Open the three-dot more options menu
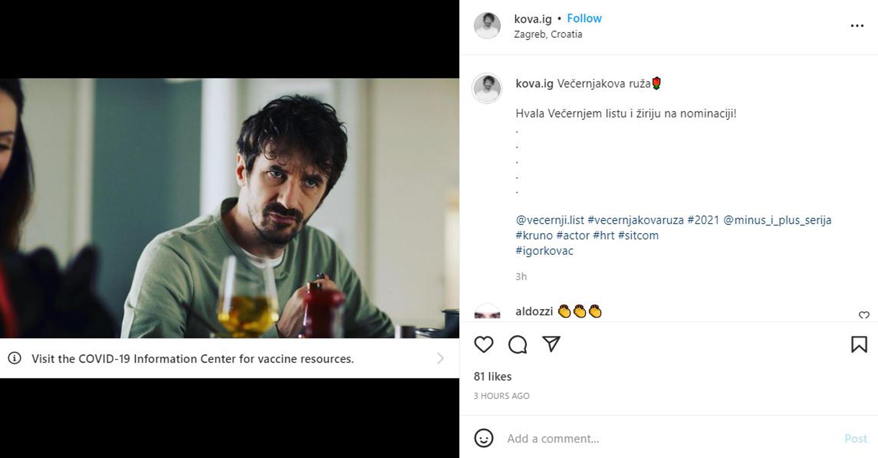This screenshot has width=878, height=458. pyautogui.click(x=857, y=26)
